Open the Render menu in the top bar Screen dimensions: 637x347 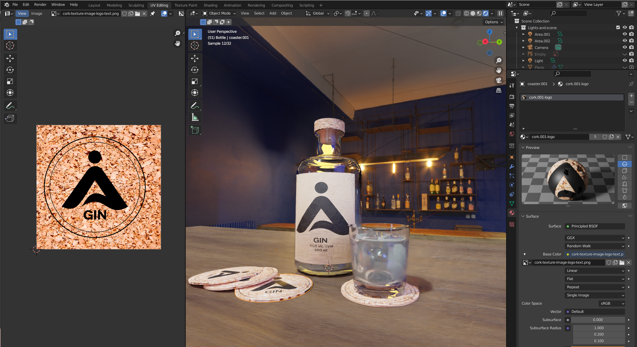(40, 4)
